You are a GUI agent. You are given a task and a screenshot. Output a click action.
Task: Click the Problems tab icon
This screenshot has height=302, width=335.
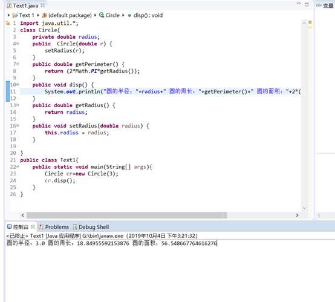click(41, 227)
